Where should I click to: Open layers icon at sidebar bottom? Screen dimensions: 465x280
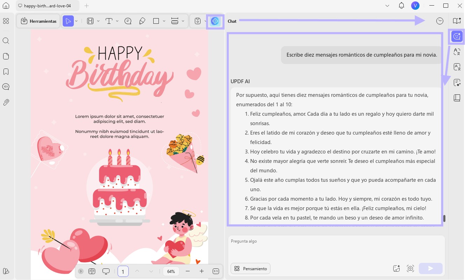(6, 271)
